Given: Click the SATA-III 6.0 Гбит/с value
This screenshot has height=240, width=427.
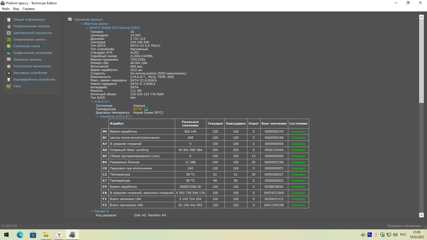Looking at the screenshot, I should [x=146, y=46].
